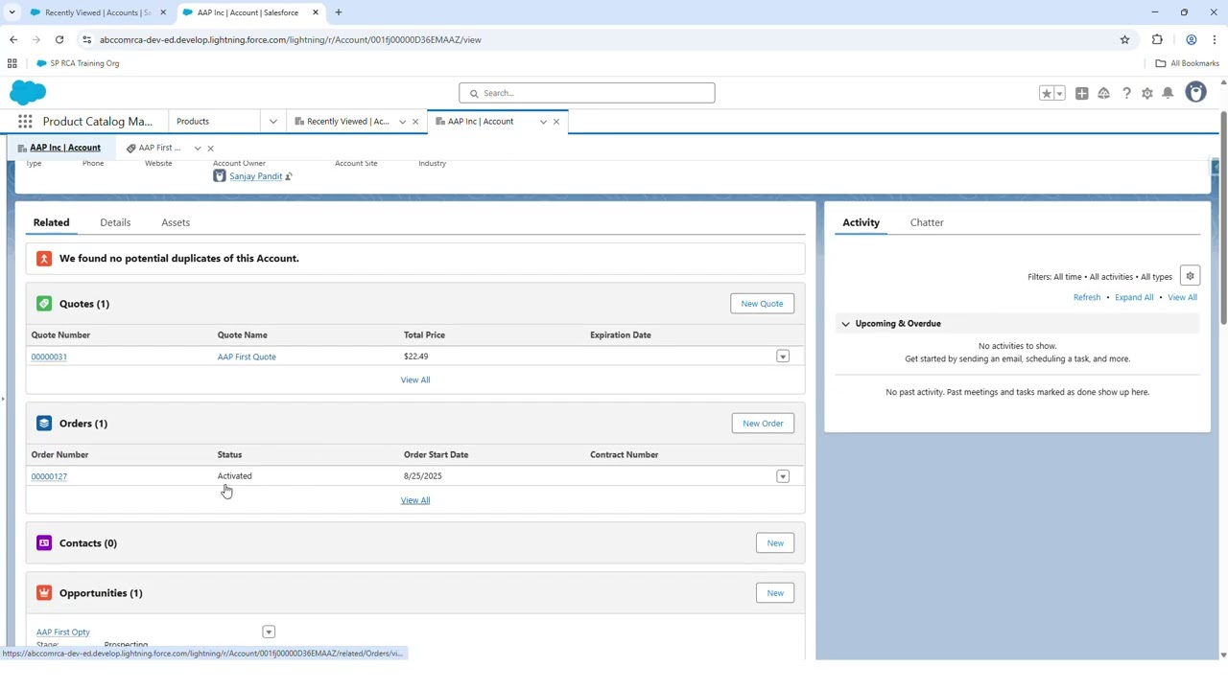Open the Favorites star icon
The width and height of the screenshot is (1228, 690).
point(1047,93)
